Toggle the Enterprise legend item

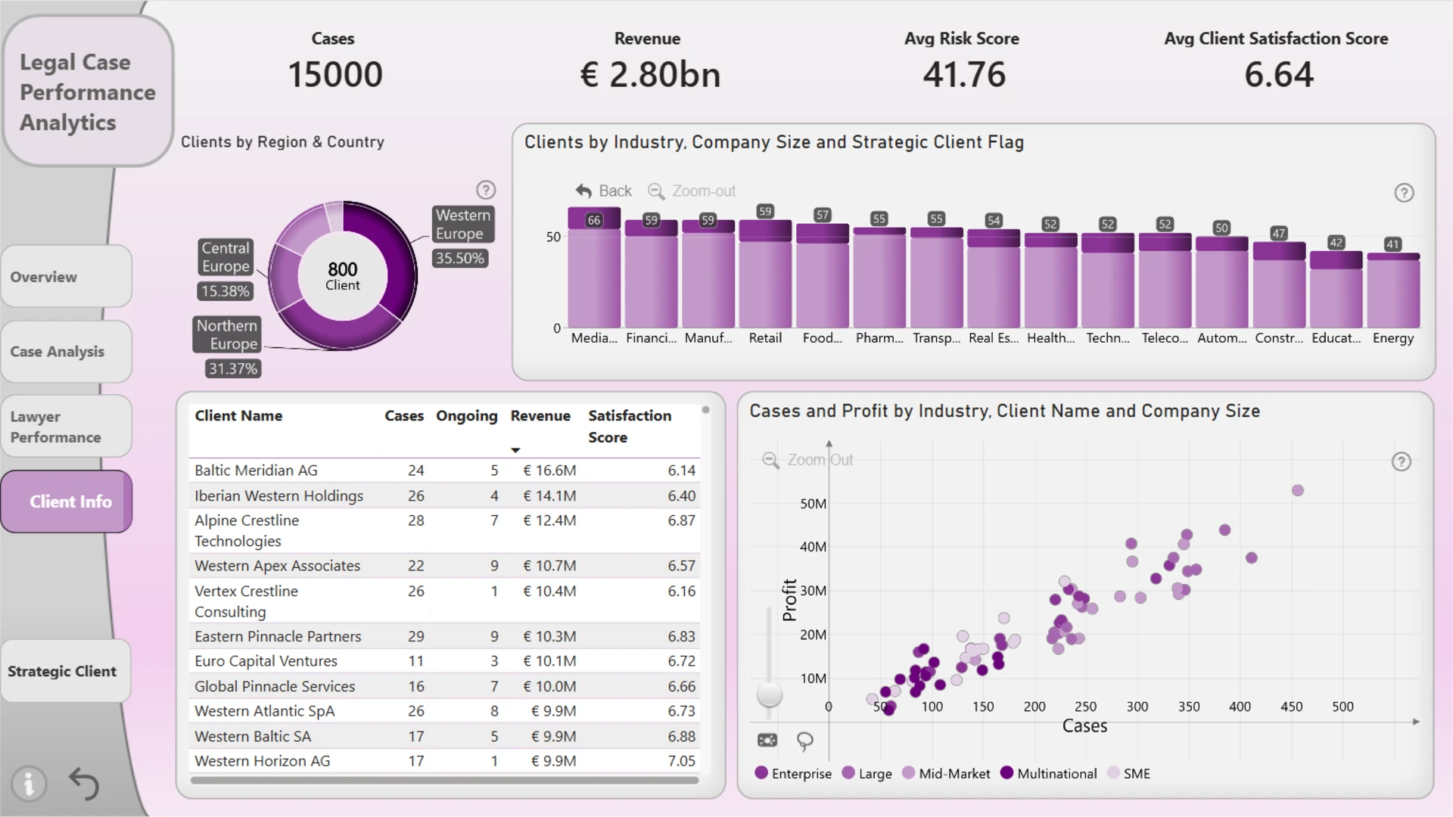(793, 773)
